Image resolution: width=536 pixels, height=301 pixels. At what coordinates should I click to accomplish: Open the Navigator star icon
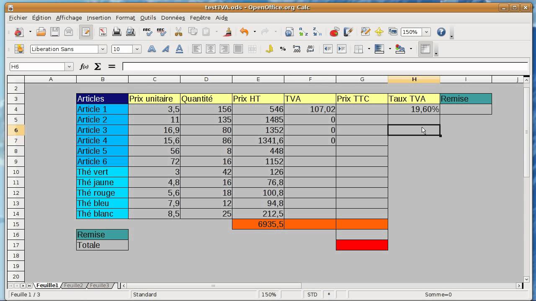(x=379, y=32)
